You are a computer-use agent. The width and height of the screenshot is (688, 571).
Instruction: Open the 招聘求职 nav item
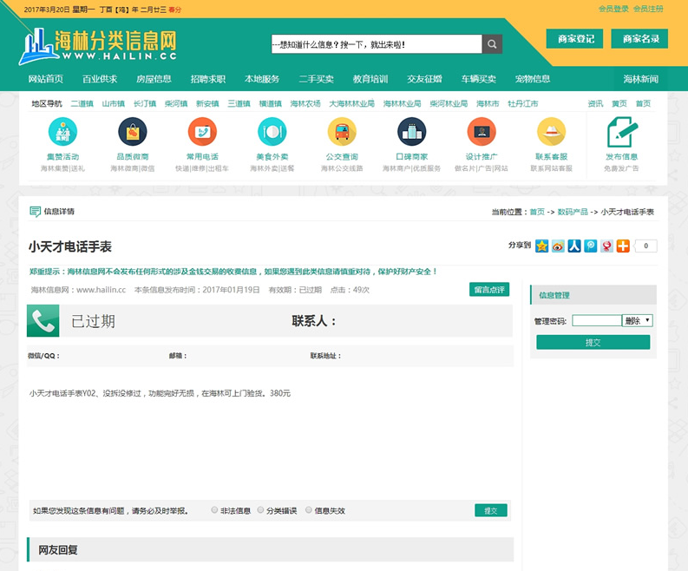pos(208,79)
